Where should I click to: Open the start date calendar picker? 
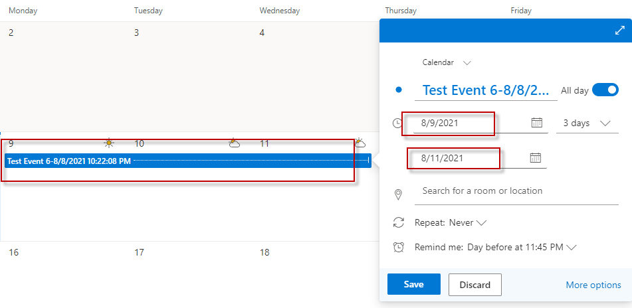pos(537,123)
